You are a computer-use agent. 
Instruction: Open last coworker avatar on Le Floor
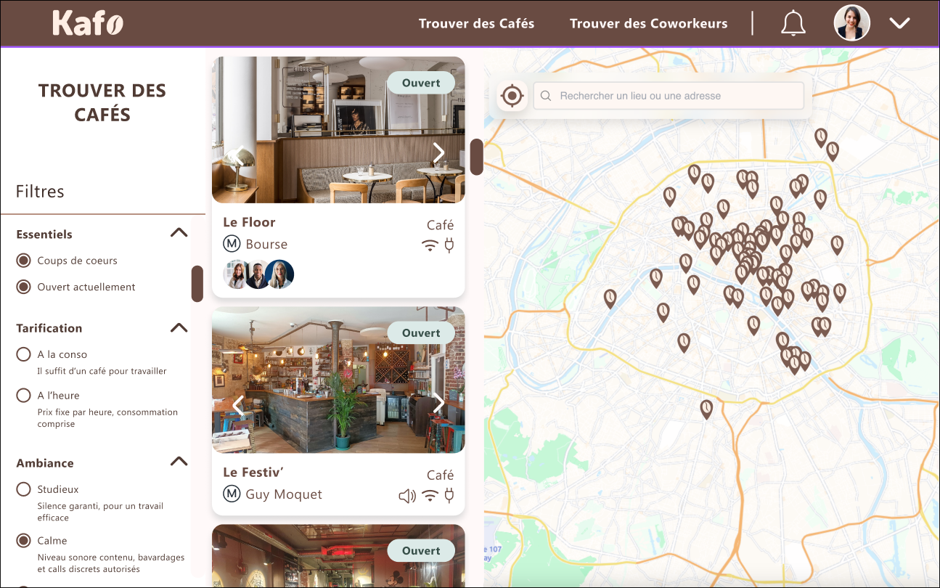(x=279, y=274)
